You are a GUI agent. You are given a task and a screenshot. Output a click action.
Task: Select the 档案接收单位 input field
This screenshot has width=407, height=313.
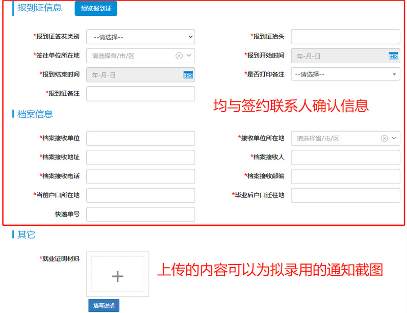click(140, 138)
